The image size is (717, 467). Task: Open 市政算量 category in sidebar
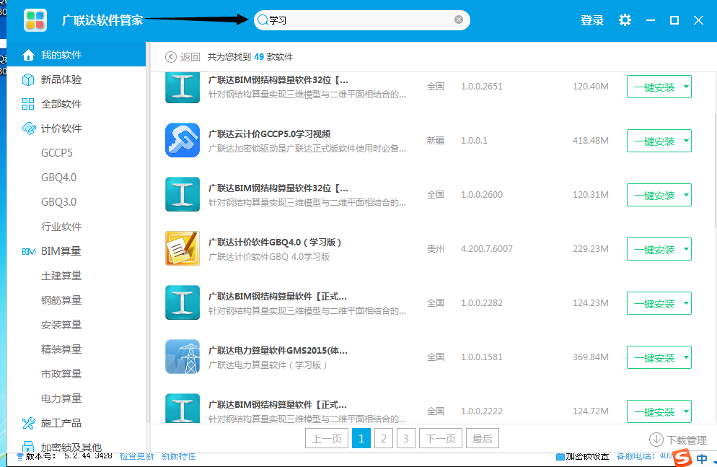61,374
